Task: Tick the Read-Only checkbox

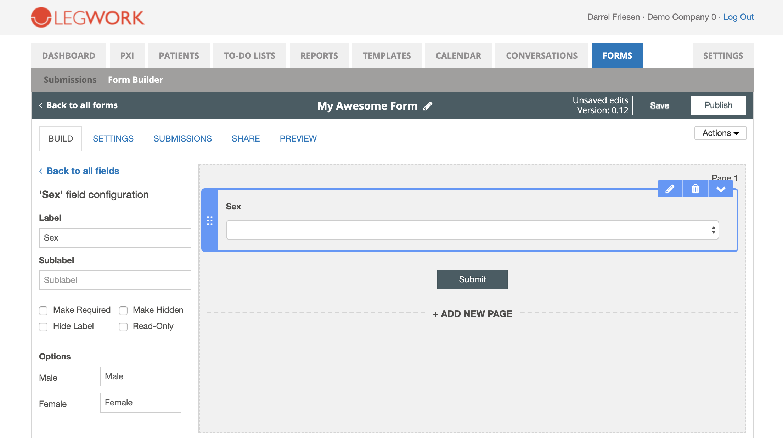Action: point(123,327)
